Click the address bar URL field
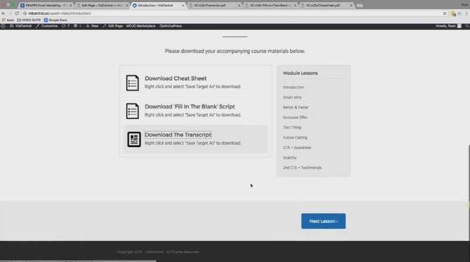Screen dimensions: 470x262 pos(231,13)
